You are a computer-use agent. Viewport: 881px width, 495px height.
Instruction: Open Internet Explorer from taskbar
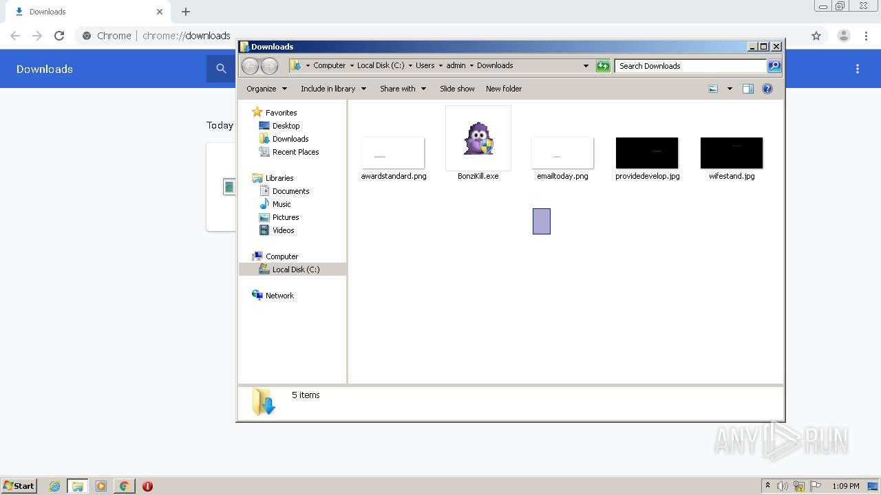coord(55,486)
